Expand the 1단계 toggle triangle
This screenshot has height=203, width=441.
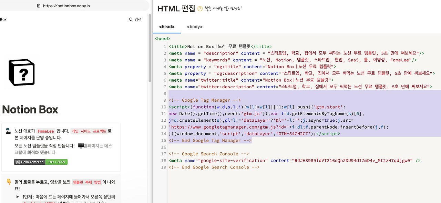pyautogui.click(x=18, y=197)
